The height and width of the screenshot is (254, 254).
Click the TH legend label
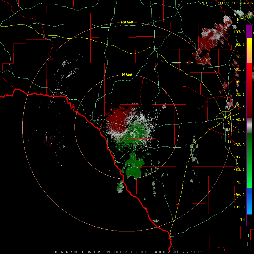point(242,220)
